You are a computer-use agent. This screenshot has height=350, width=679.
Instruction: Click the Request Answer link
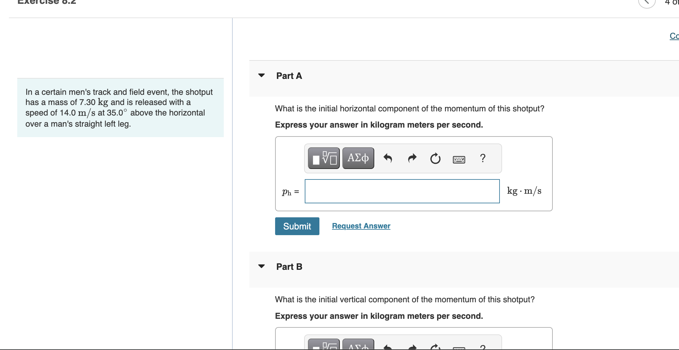(361, 226)
